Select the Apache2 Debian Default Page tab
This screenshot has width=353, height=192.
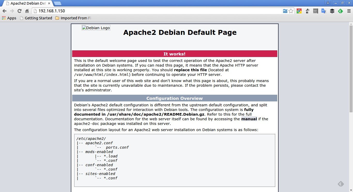[28, 4]
